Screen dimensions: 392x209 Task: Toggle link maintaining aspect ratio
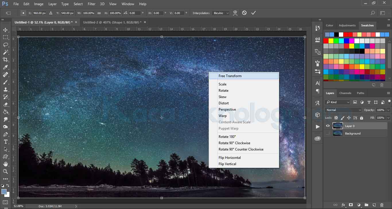pyautogui.click(x=99, y=13)
